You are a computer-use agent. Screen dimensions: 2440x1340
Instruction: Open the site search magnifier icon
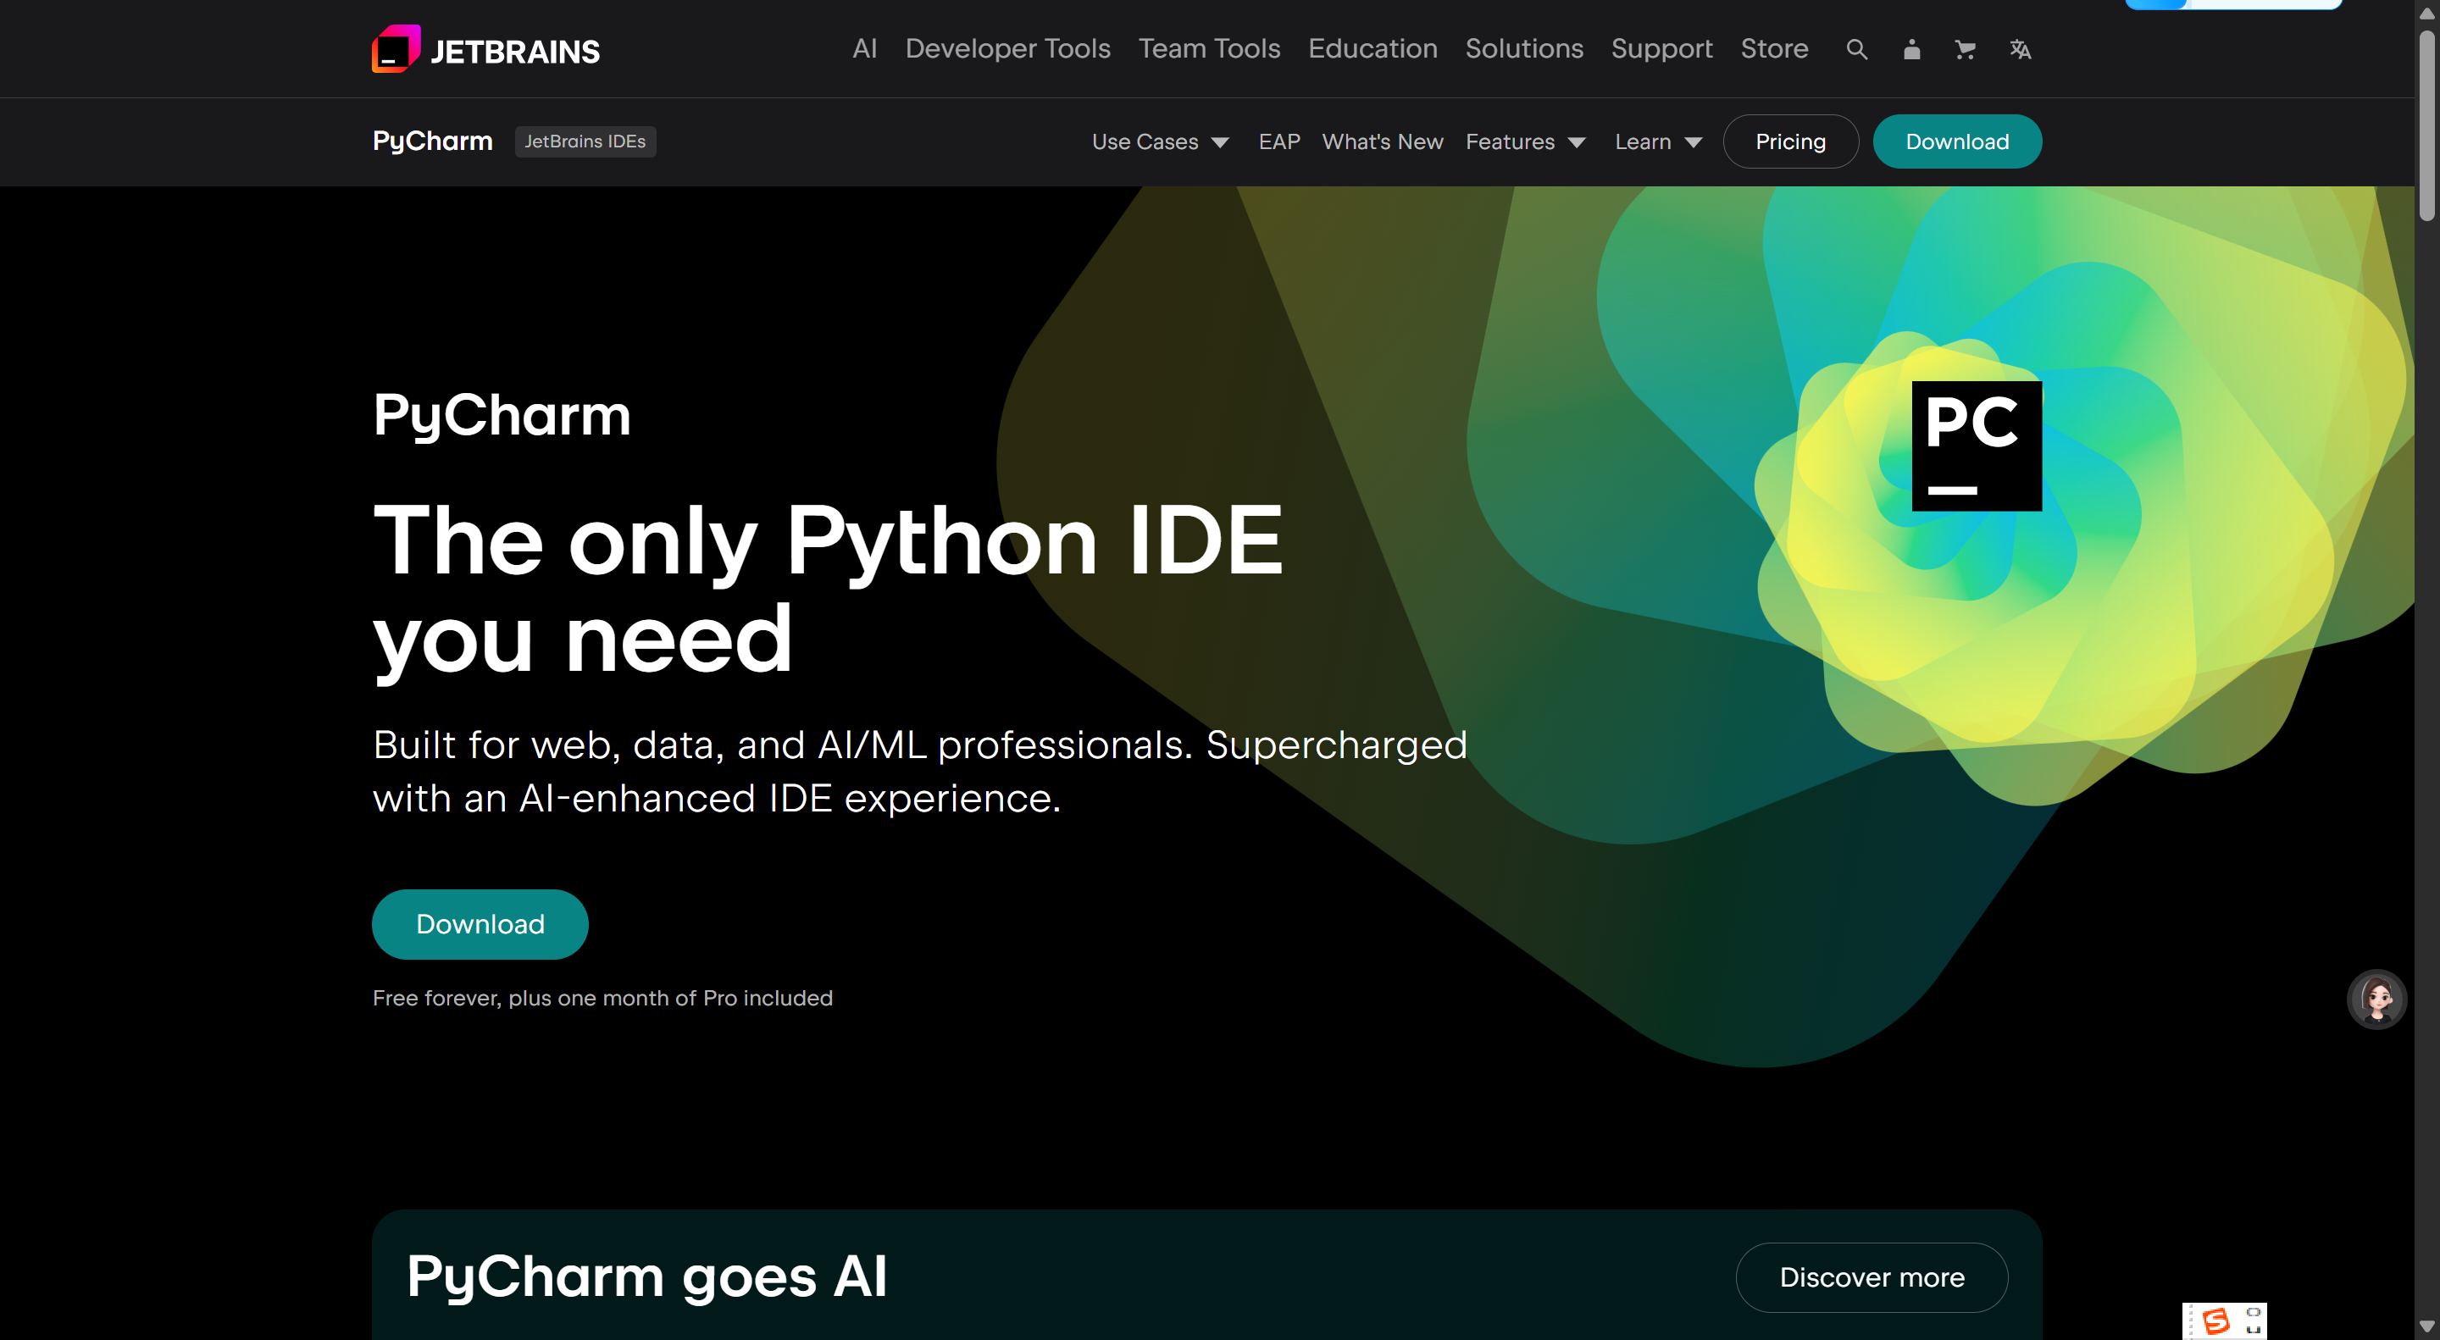coord(1856,49)
